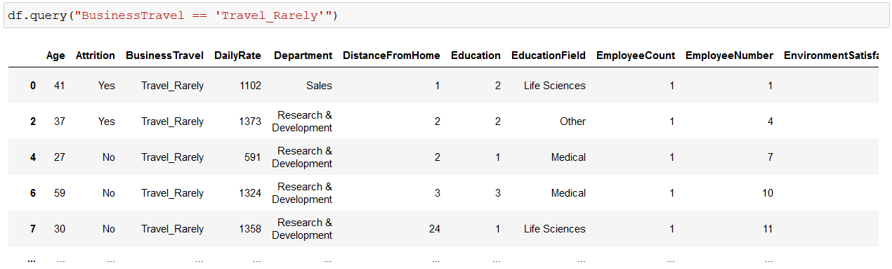Select the EmployeeCount column header
This screenshot has height=269, width=892.
pyautogui.click(x=636, y=55)
